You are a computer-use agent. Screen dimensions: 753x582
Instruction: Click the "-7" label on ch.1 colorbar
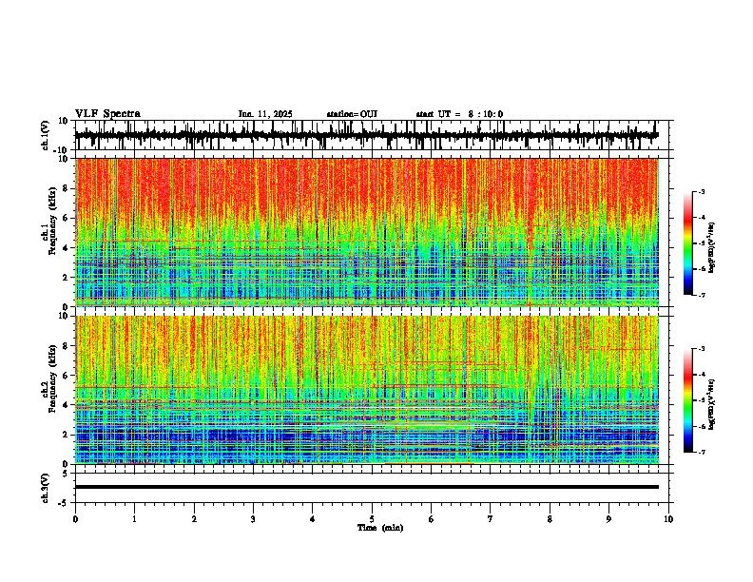pos(701,295)
